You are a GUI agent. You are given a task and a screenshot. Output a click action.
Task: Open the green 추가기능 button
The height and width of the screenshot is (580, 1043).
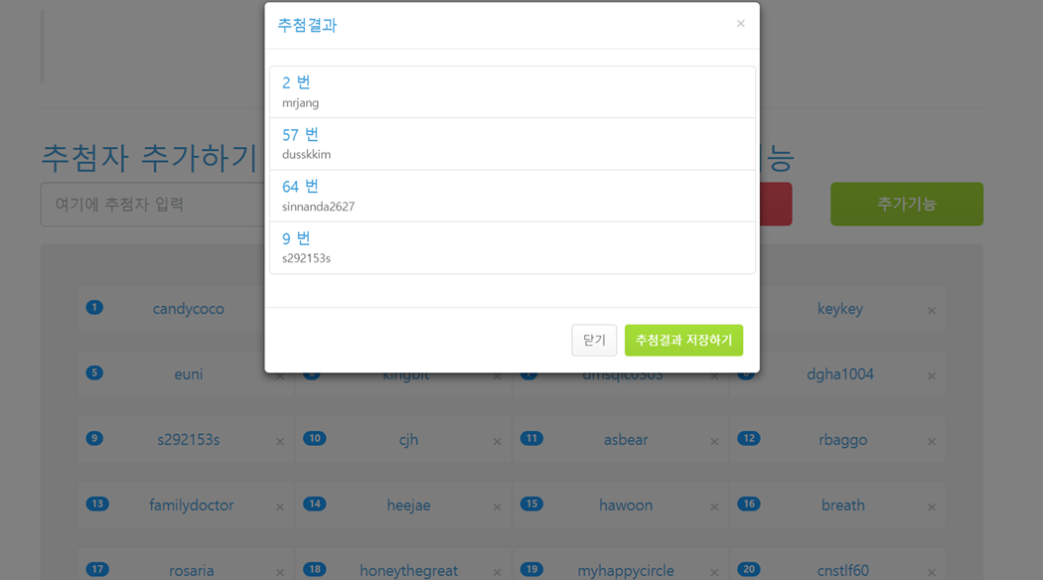point(907,205)
